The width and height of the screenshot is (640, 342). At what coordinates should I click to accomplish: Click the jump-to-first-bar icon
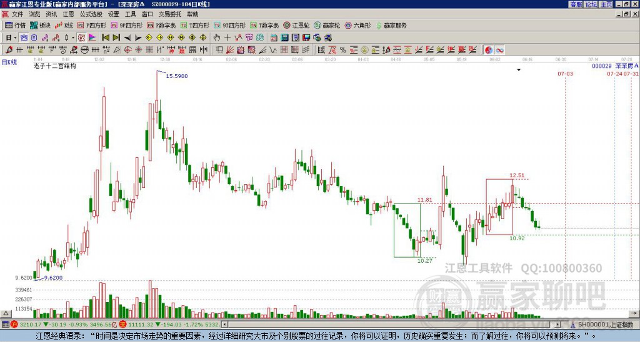pos(105,38)
